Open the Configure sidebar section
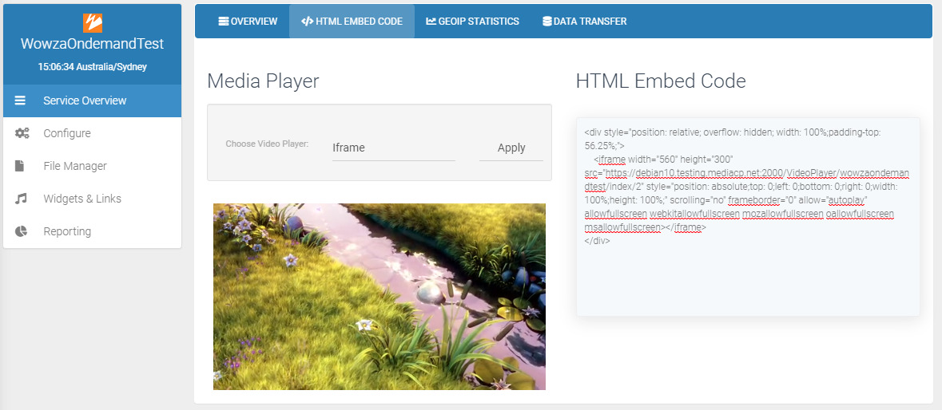Screen dimensions: 942x410 (x=93, y=133)
